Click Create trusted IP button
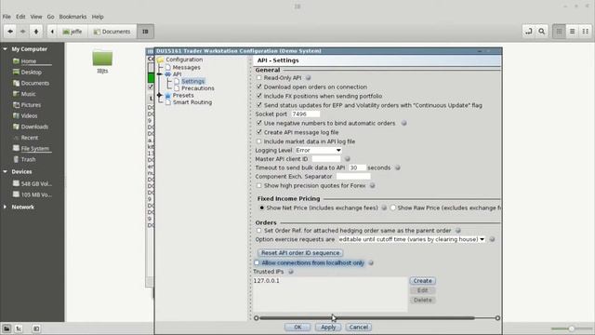Image resolution: width=595 pixels, height=335 pixels. point(422,281)
